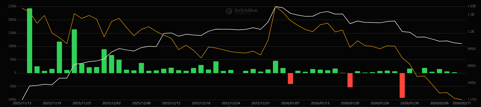
Task: Click the deepest red outflow bar before 2026/01/30
Action: click(402, 85)
